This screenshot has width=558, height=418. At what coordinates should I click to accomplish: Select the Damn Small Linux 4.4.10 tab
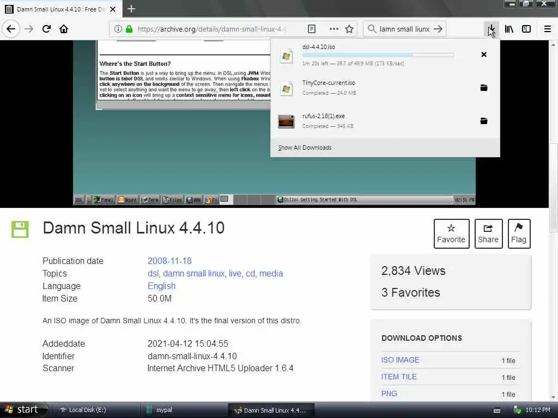[61, 9]
